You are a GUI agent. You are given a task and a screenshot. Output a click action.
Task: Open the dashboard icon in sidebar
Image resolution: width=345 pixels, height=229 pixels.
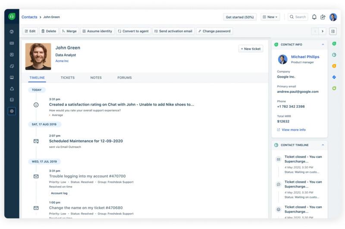pyautogui.click(x=12, y=32)
